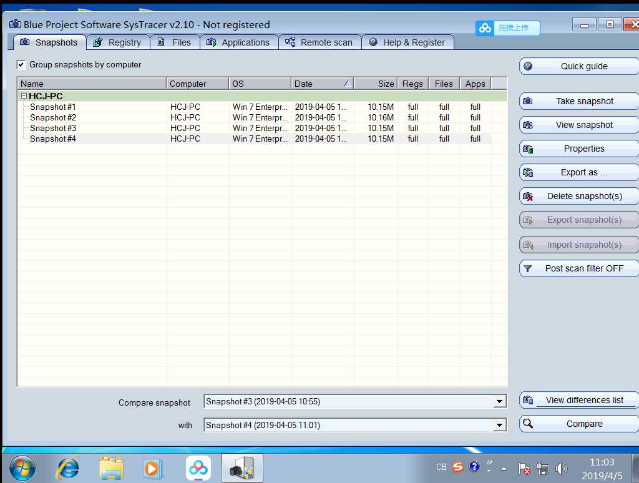Sort by Date column header
The image size is (639, 483).
[x=323, y=84]
